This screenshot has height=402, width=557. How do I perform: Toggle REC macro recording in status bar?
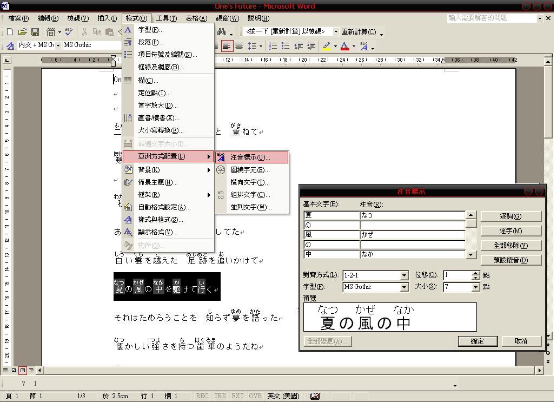(x=202, y=396)
